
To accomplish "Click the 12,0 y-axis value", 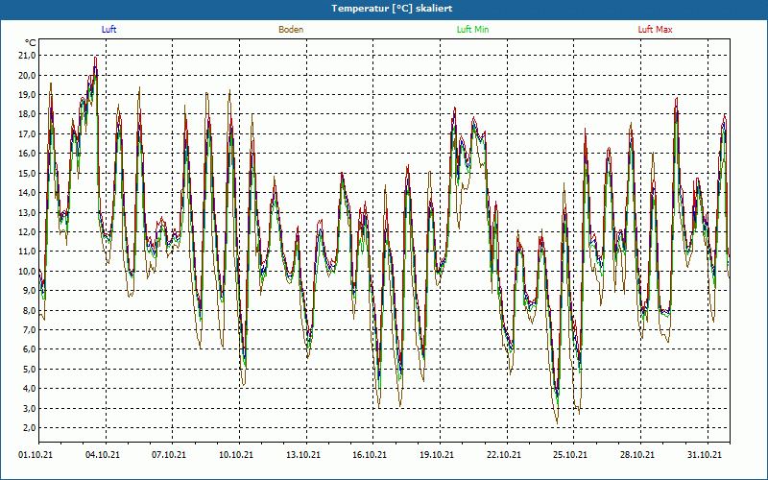I will tap(28, 231).
